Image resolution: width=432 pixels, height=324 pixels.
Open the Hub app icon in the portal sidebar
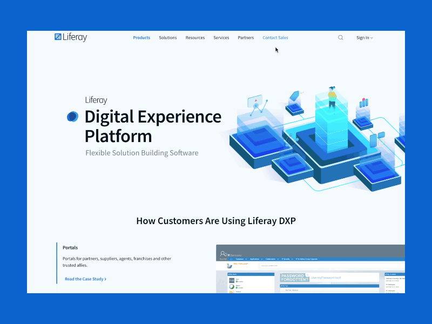[x=232, y=280]
